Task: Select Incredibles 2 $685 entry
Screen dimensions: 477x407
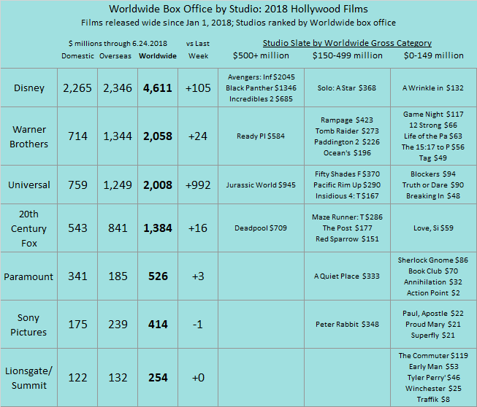Action: (x=261, y=98)
